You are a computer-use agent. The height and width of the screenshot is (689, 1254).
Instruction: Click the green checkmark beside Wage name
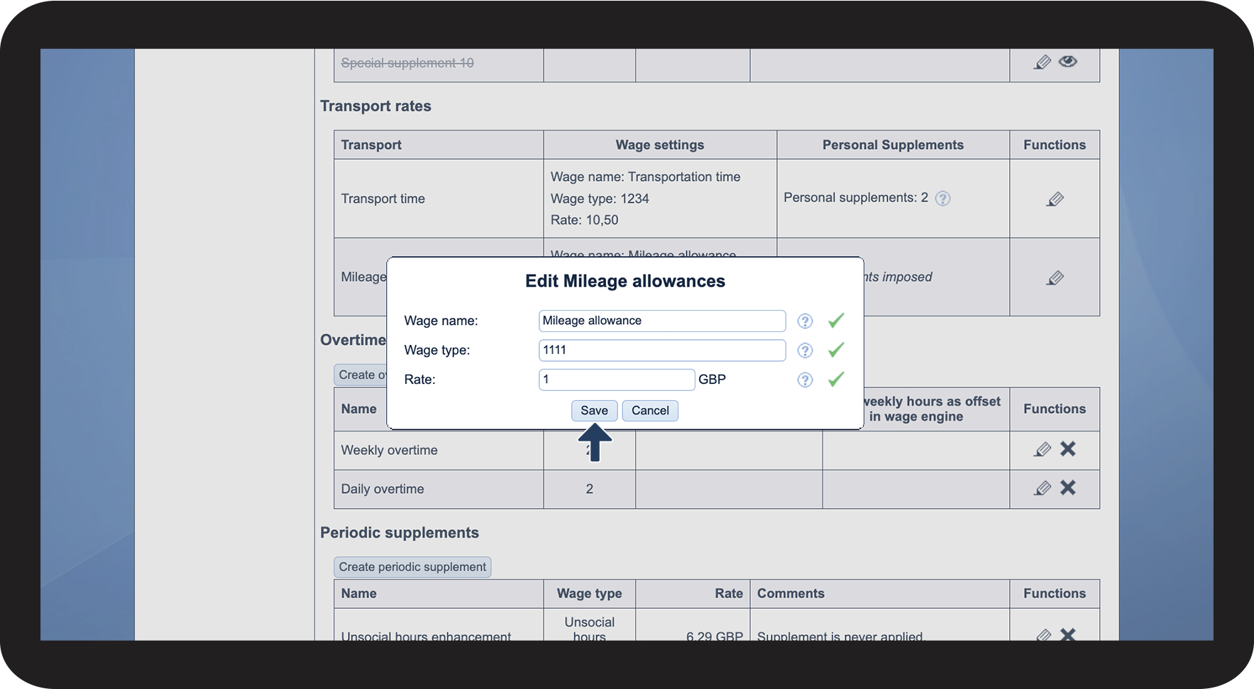tap(836, 321)
